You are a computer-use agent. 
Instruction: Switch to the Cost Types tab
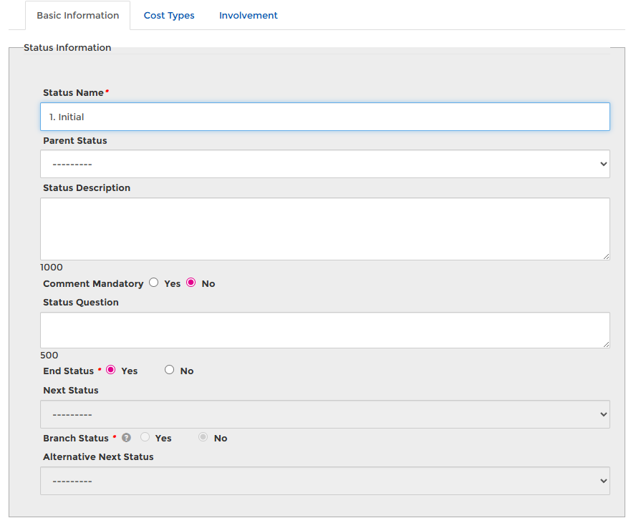point(169,15)
